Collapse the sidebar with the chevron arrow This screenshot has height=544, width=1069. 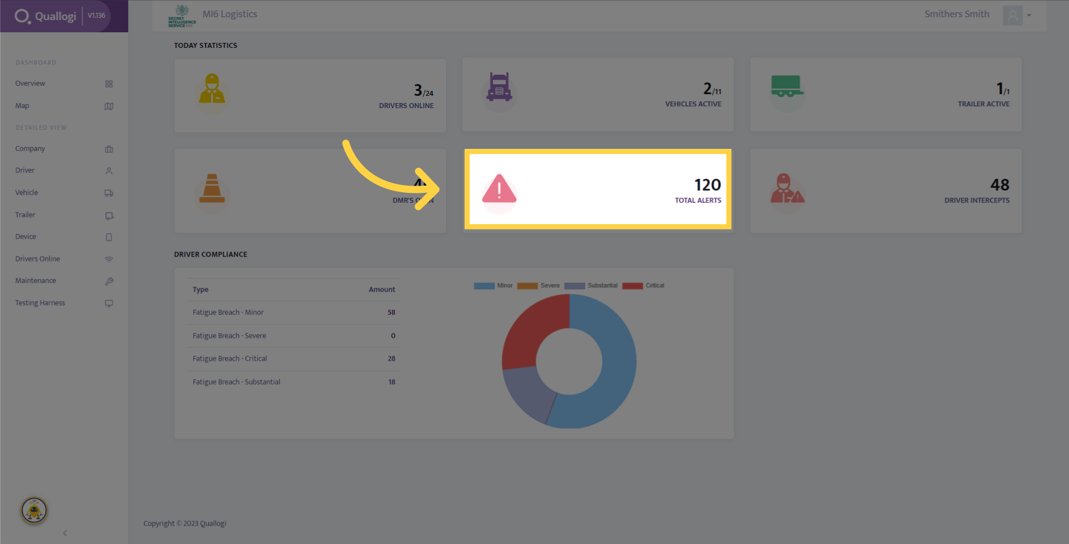click(x=65, y=533)
